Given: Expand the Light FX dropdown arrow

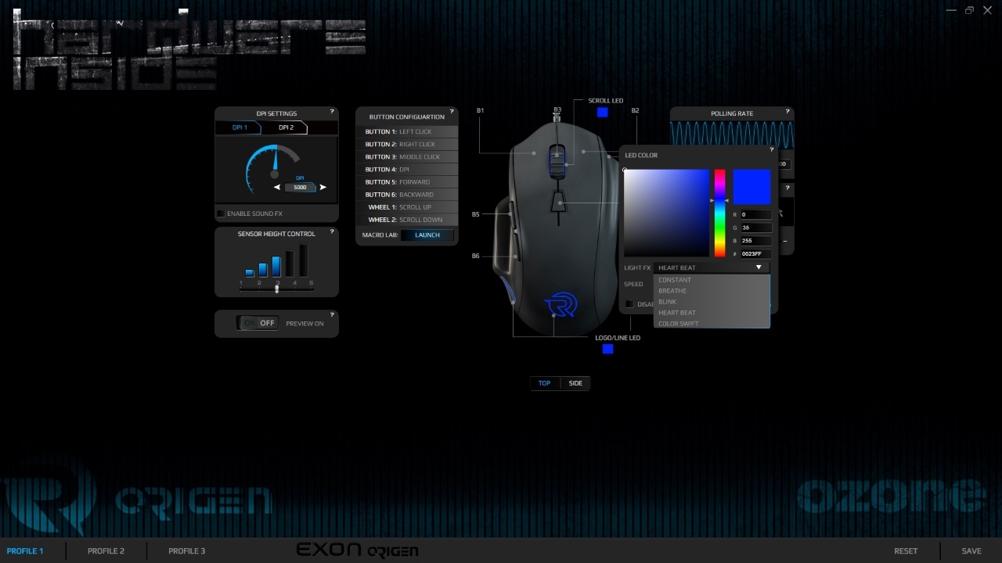Looking at the screenshot, I should (759, 267).
